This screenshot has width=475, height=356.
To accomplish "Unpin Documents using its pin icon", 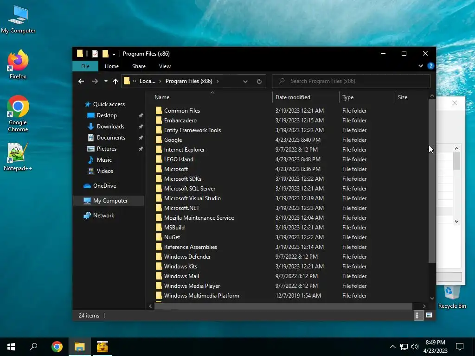I will coord(141,138).
